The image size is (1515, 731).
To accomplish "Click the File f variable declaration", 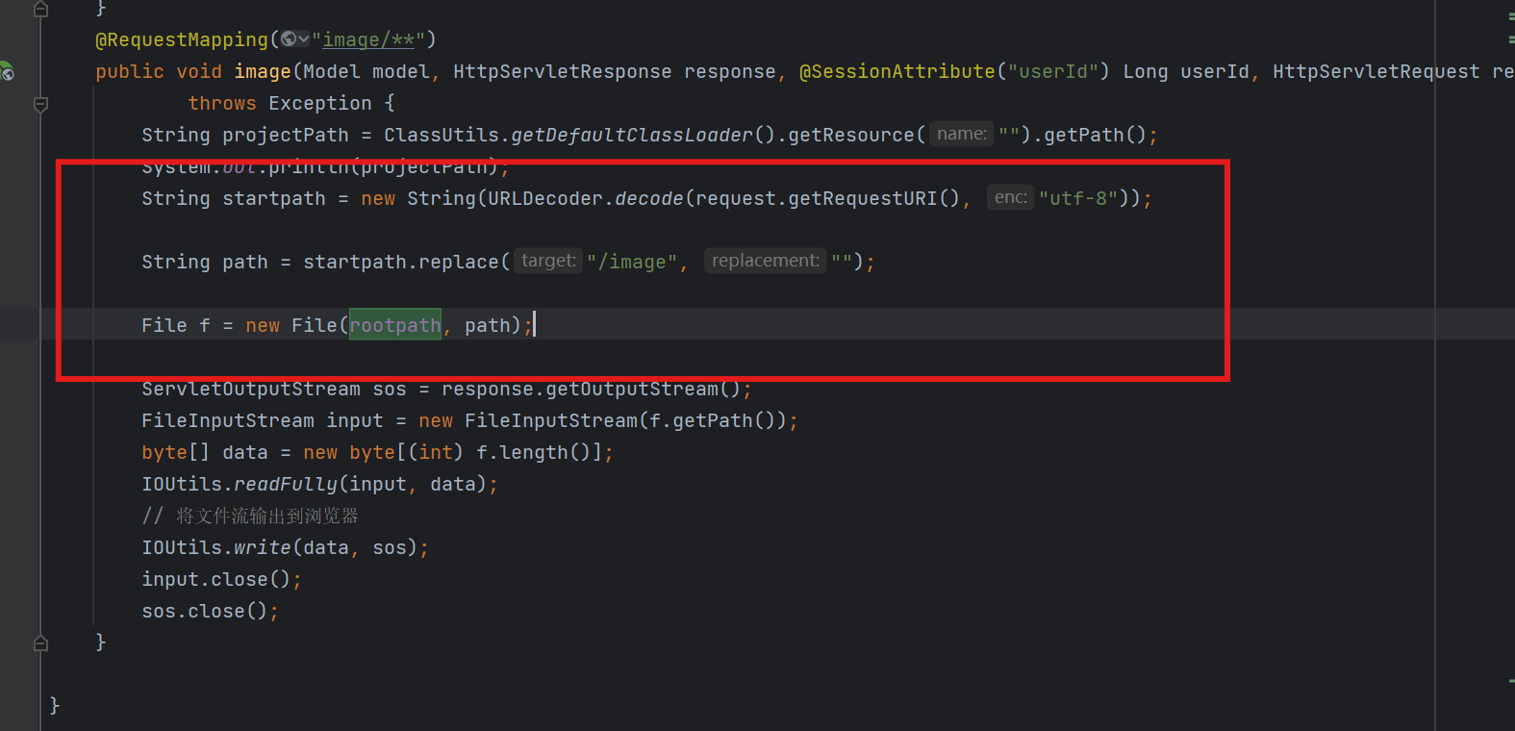I will tap(175, 325).
